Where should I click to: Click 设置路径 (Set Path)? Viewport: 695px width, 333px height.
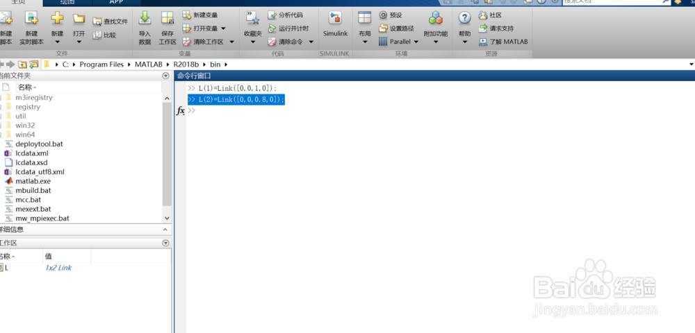[x=396, y=28]
